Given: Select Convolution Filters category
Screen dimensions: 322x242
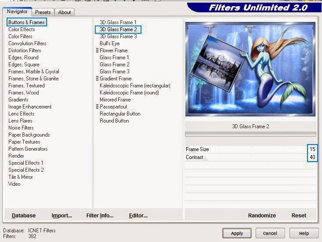Looking at the screenshot, I should (27, 43).
